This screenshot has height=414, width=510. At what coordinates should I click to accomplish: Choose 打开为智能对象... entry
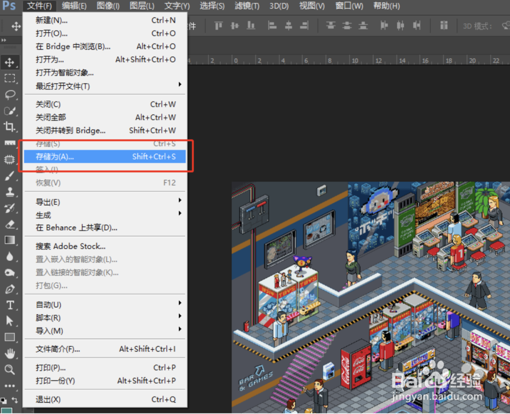point(105,72)
